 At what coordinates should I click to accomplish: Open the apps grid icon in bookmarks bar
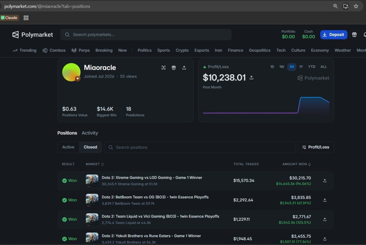tap(26, 18)
